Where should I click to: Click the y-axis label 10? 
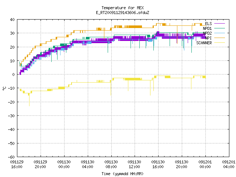point(12,61)
